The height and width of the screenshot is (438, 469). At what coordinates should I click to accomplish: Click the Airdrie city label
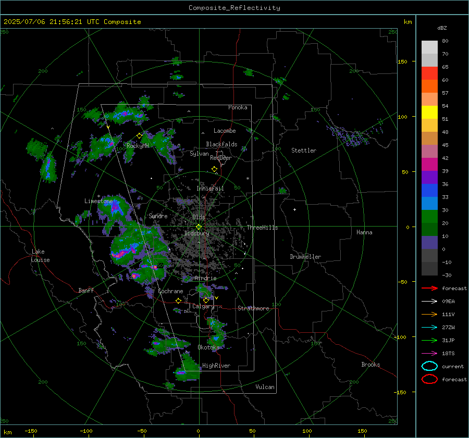(205, 278)
